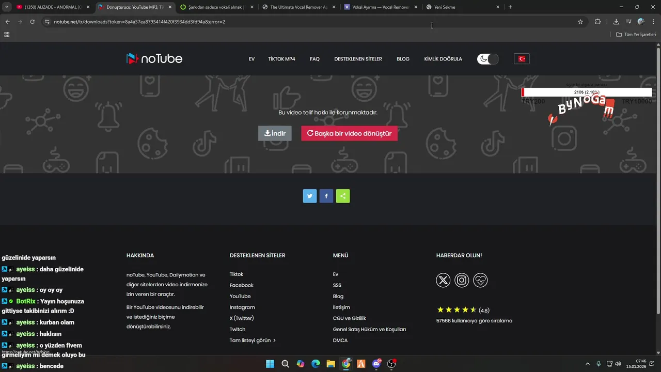Open KİMLİK DOĞRULA in navigation
The image size is (661, 372).
click(443, 59)
